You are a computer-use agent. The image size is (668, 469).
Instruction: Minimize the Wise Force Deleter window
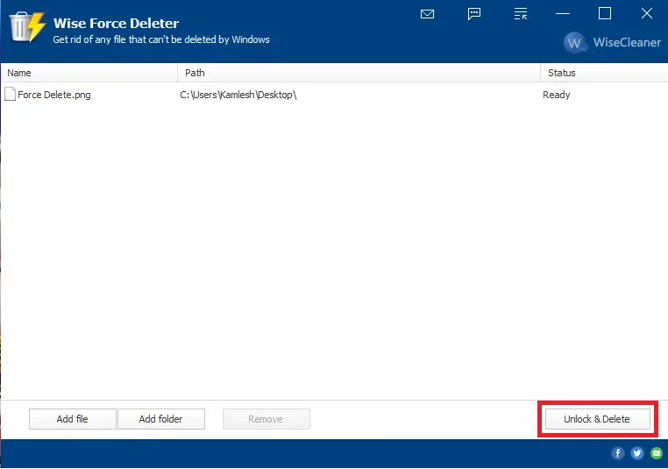[x=562, y=14]
